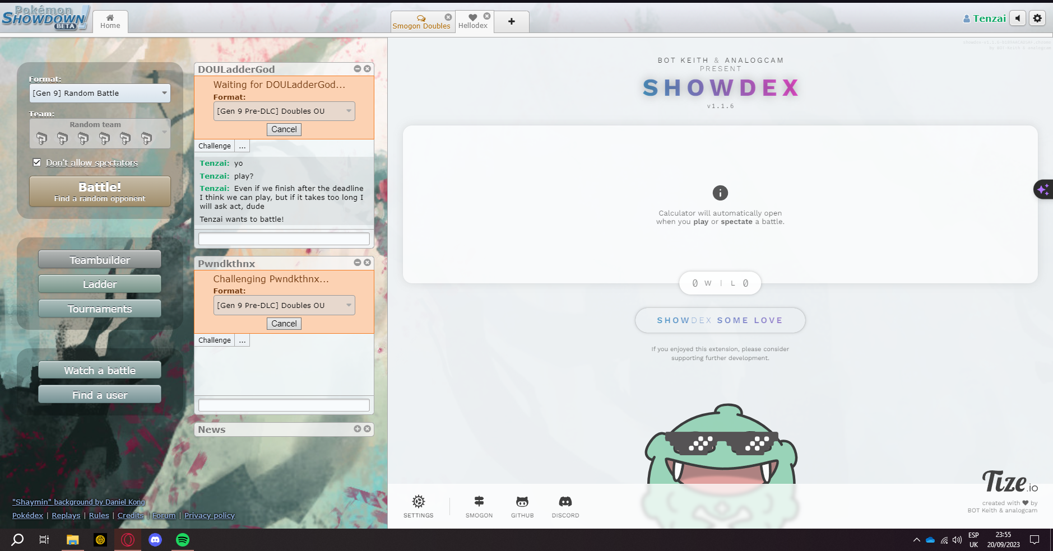The image size is (1053, 551).
Task: Uncheck Don't allow spectators checkbox
Action: click(x=37, y=162)
